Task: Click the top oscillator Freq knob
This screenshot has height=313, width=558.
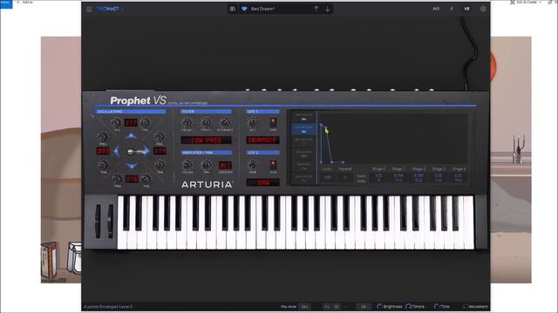Action: pyautogui.click(x=116, y=123)
